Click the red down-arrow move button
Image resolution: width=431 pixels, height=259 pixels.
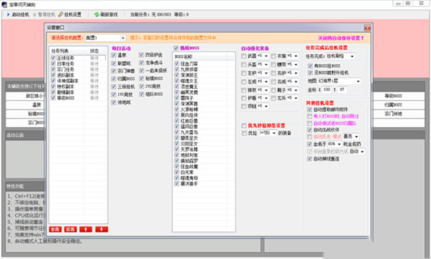pos(101,229)
